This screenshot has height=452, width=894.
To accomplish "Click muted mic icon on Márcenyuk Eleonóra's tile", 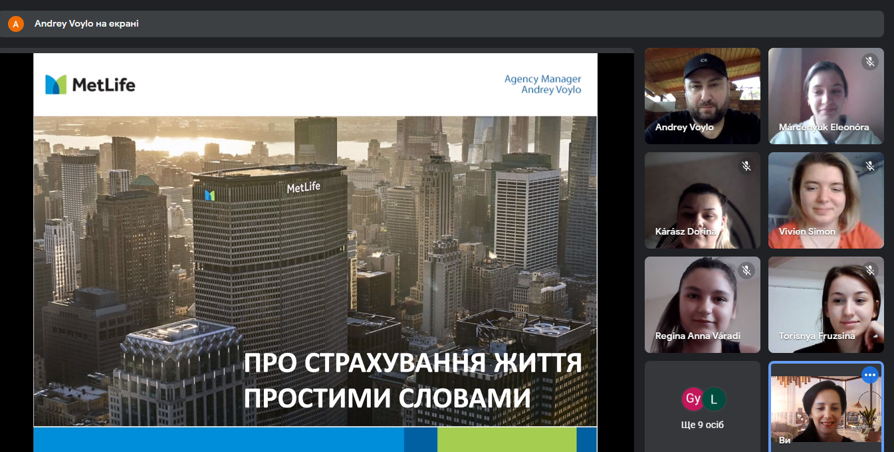I will pyautogui.click(x=869, y=62).
